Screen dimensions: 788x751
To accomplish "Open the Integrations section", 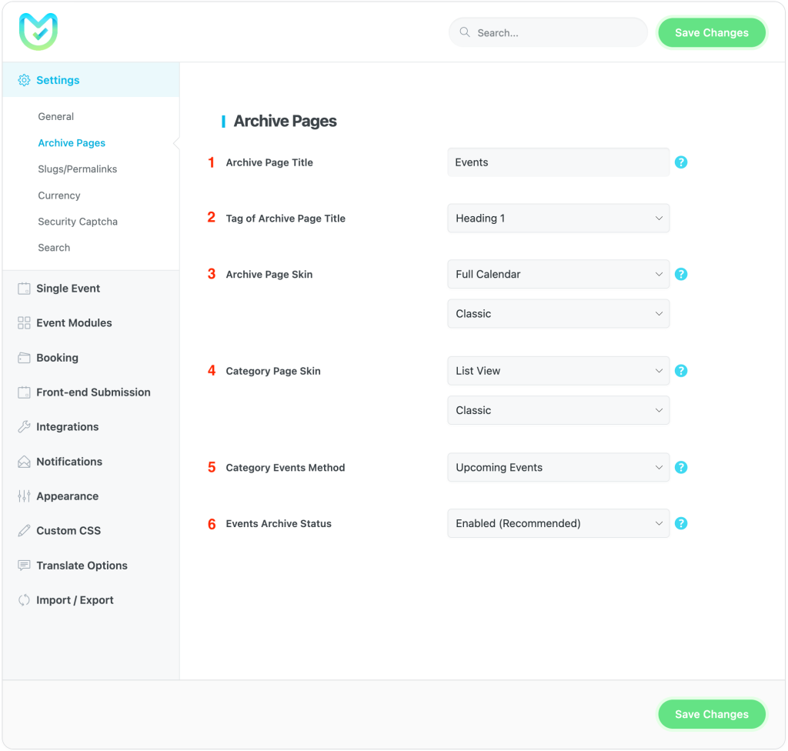I will [67, 427].
